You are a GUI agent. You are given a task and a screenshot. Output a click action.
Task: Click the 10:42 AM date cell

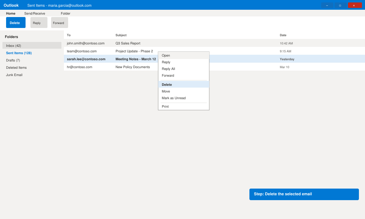(286, 43)
